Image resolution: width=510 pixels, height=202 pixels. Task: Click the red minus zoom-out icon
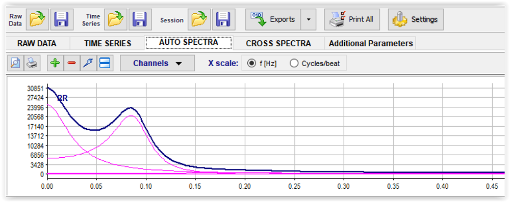coord(71,63)
